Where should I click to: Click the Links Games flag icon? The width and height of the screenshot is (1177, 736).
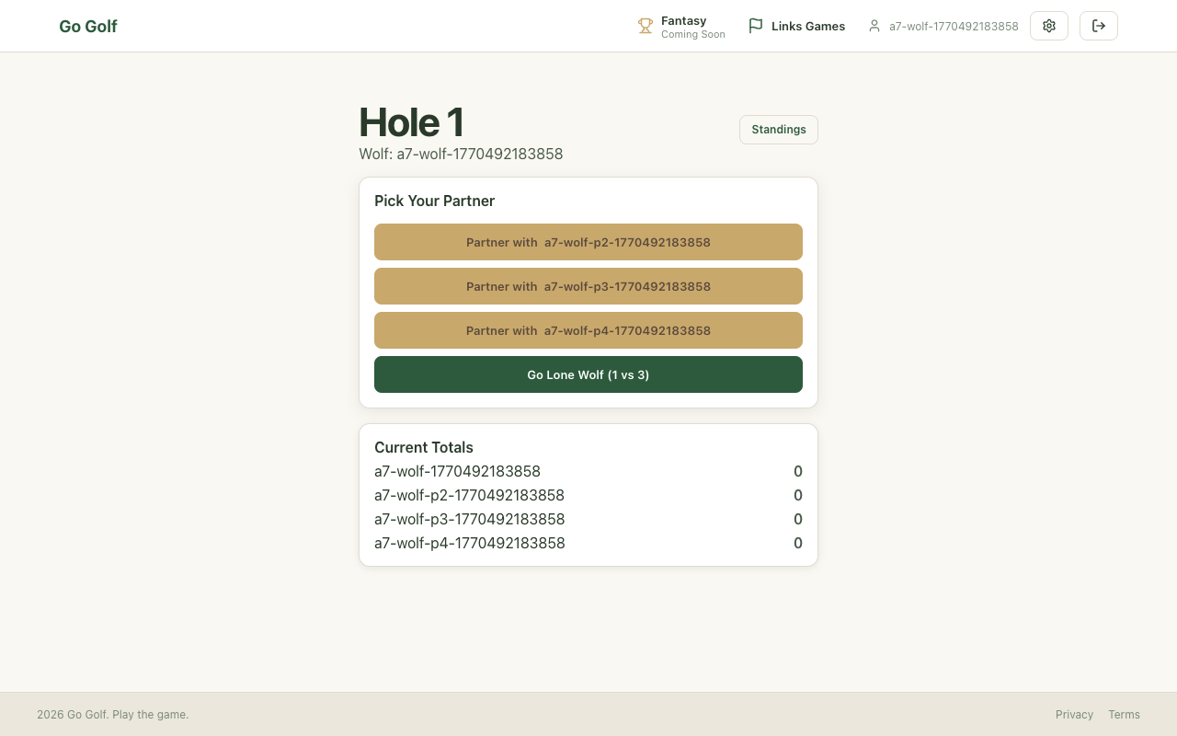point(756,27)
